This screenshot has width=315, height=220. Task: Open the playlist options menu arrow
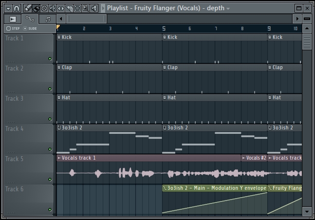(x=8, y=8)
